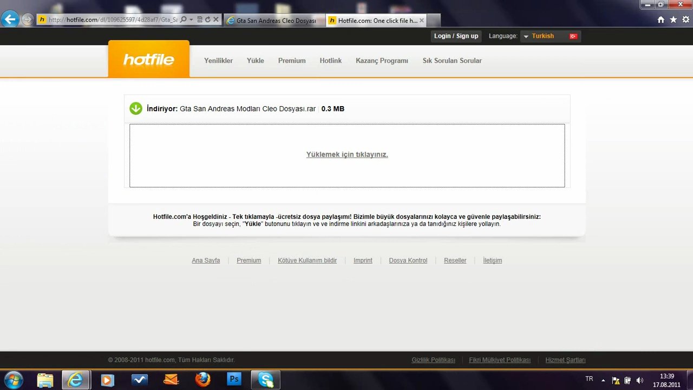Image resolution: width=693 pixels, height=390 pixels.
Task: Click the Fikri Mülkiyet Politikası link
Action: 500,360
